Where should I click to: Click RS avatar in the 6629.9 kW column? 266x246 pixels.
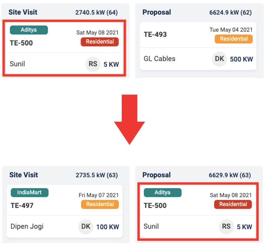pyautogui.click(x=226, y=227)
